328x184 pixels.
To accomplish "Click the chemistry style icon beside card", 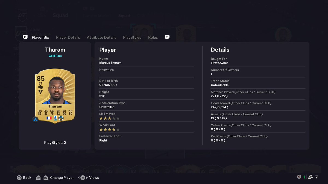I will click(x=36, y=119).
